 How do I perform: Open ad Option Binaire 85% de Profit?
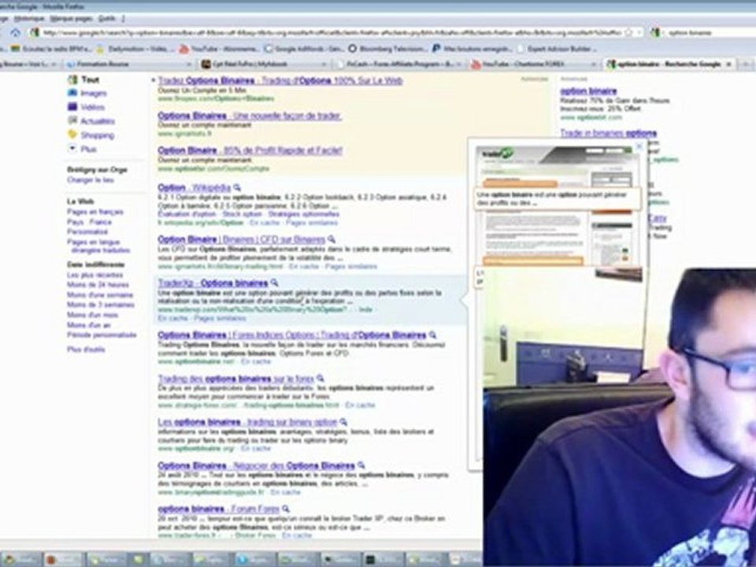(250, 150)
